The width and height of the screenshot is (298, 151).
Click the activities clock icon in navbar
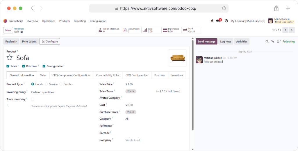pyautogui.click(x=226, y=21)
